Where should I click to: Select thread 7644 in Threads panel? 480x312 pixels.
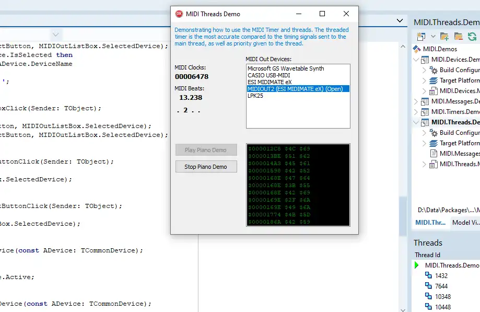pos(441,286)
